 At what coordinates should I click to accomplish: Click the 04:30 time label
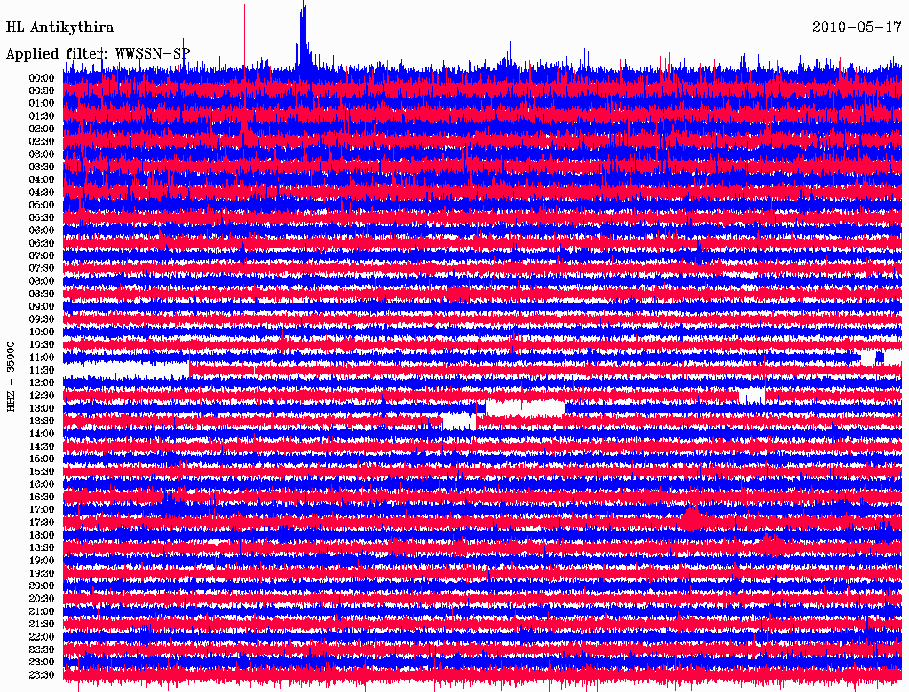tap(42, 193)
